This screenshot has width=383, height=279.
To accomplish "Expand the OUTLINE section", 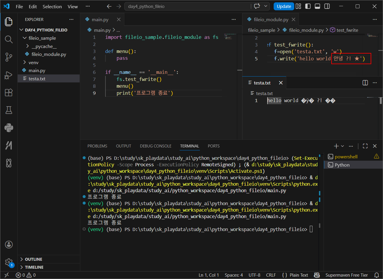I will pos(49,259).
